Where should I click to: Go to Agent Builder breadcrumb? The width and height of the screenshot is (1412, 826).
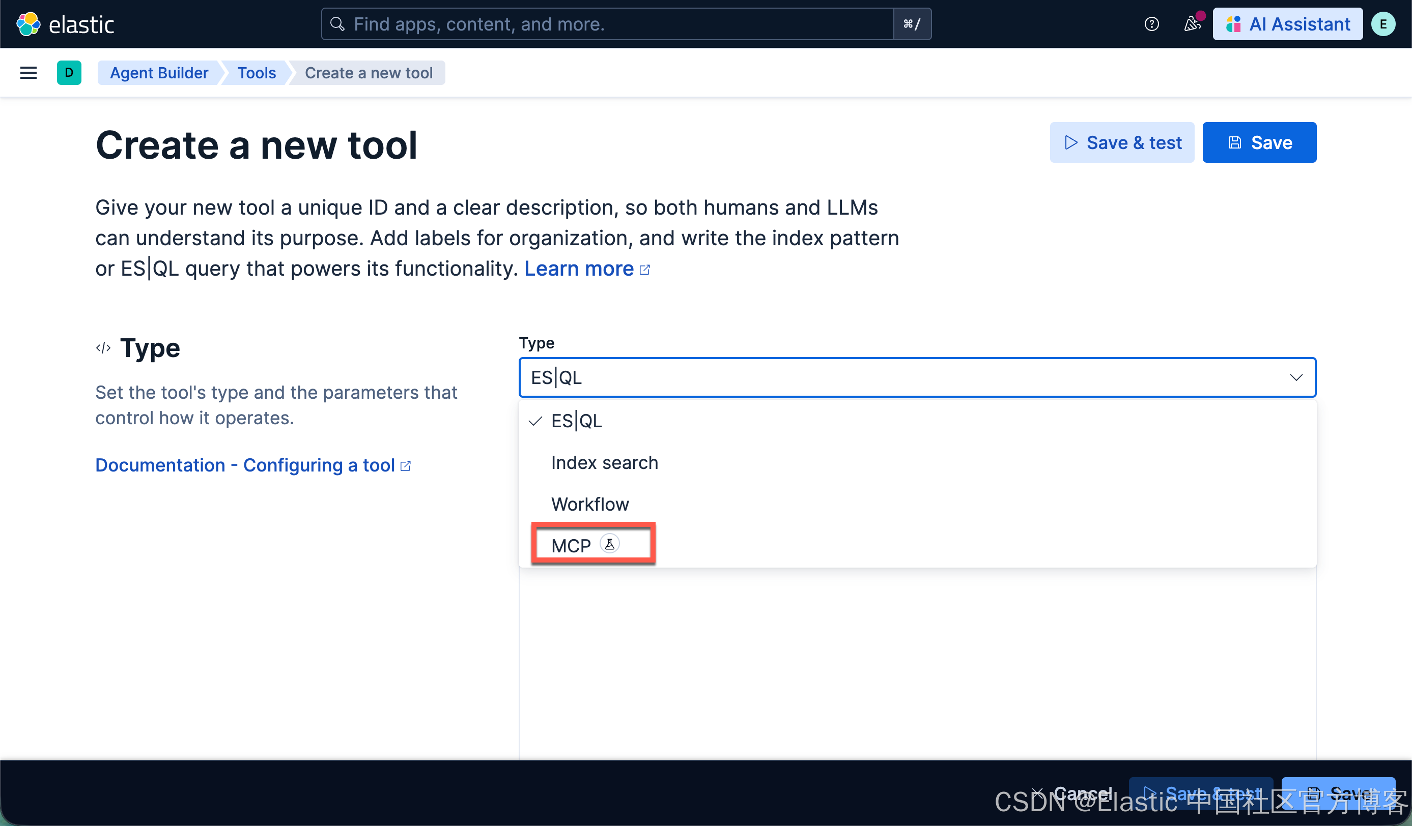(x=159, y=73)
